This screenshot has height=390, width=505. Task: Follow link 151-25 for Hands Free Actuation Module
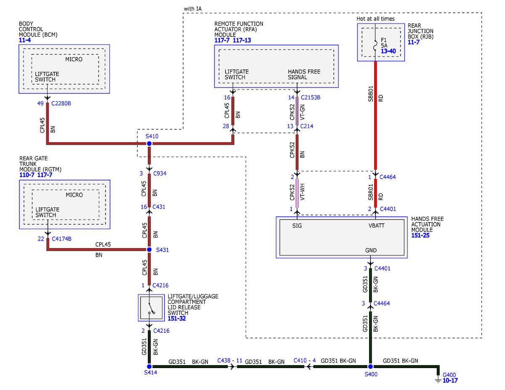[420, 236]
